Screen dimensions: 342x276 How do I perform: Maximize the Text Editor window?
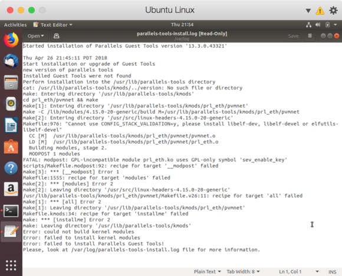(330, 36)
